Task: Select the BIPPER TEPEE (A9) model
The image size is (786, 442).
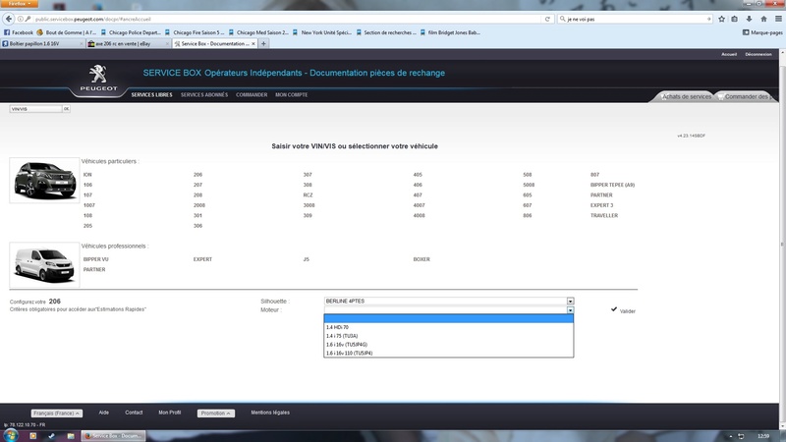Action: pyautogui.click(x=612, y=185)
